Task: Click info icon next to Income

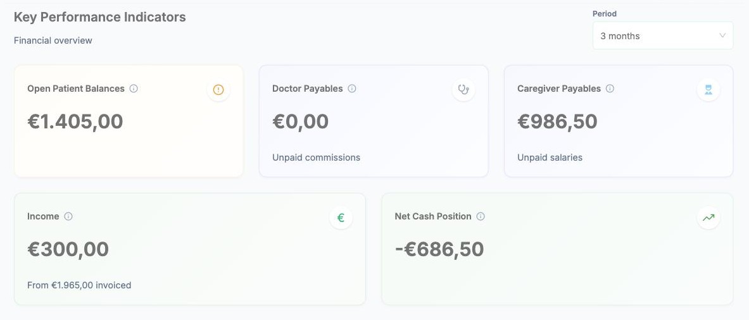Action: pyautogui.click(x=68, y=216)
